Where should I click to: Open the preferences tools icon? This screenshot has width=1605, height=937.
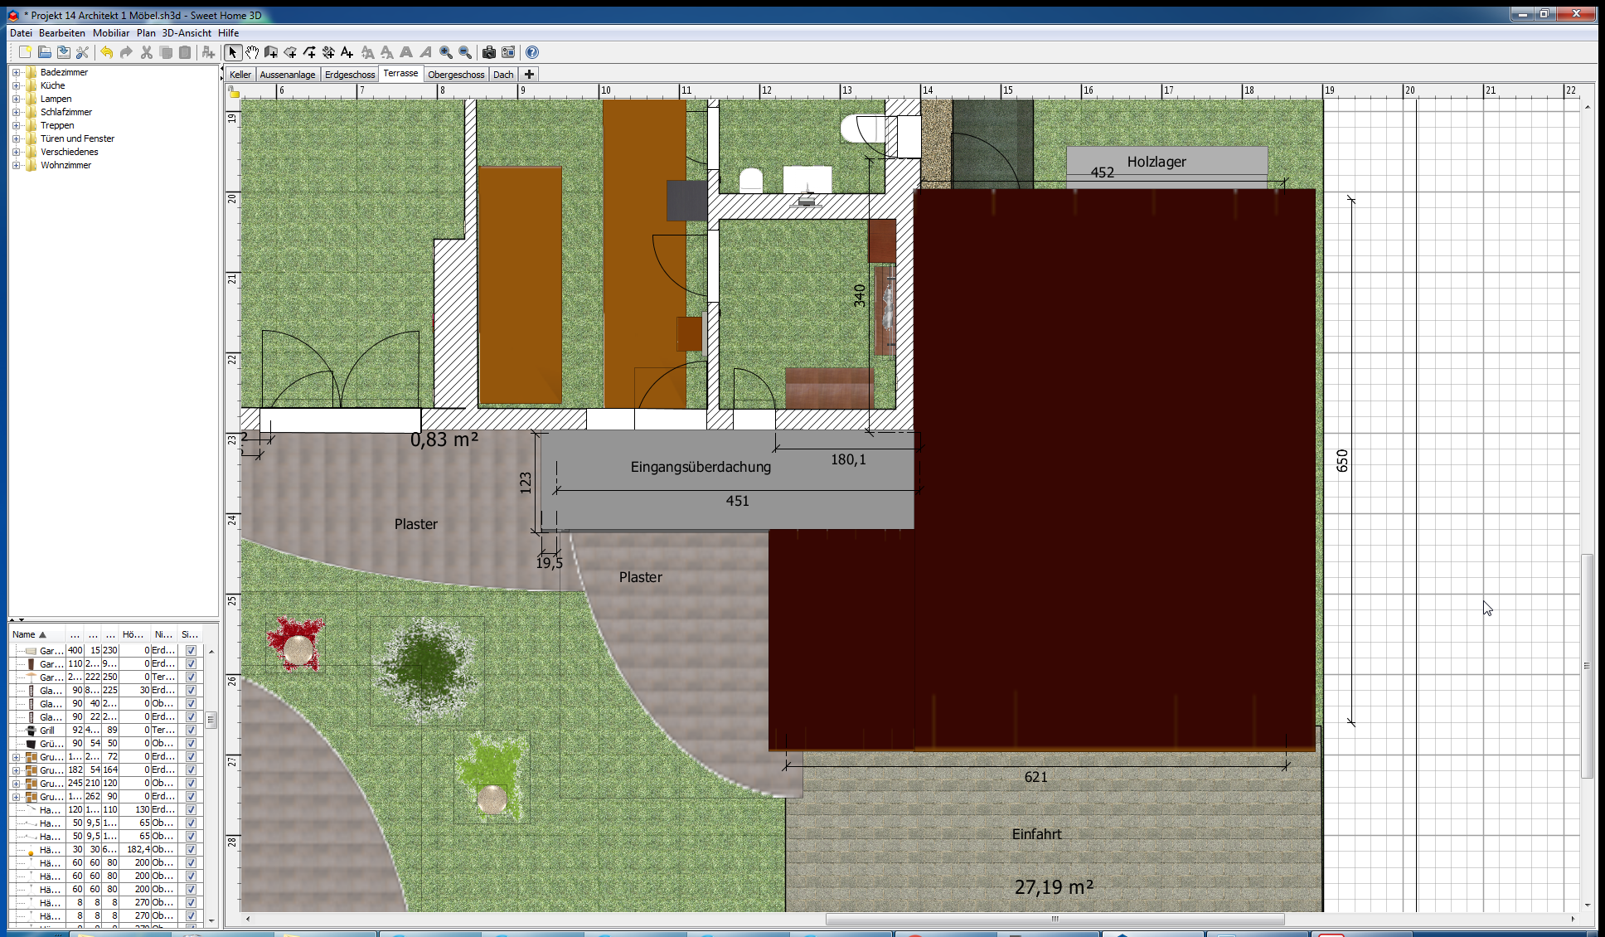(82, 52)
